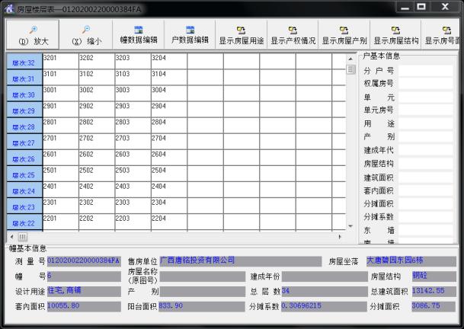Select floor header 层次:25
This screenshot has width=464, height=329.
pos(24,174)
